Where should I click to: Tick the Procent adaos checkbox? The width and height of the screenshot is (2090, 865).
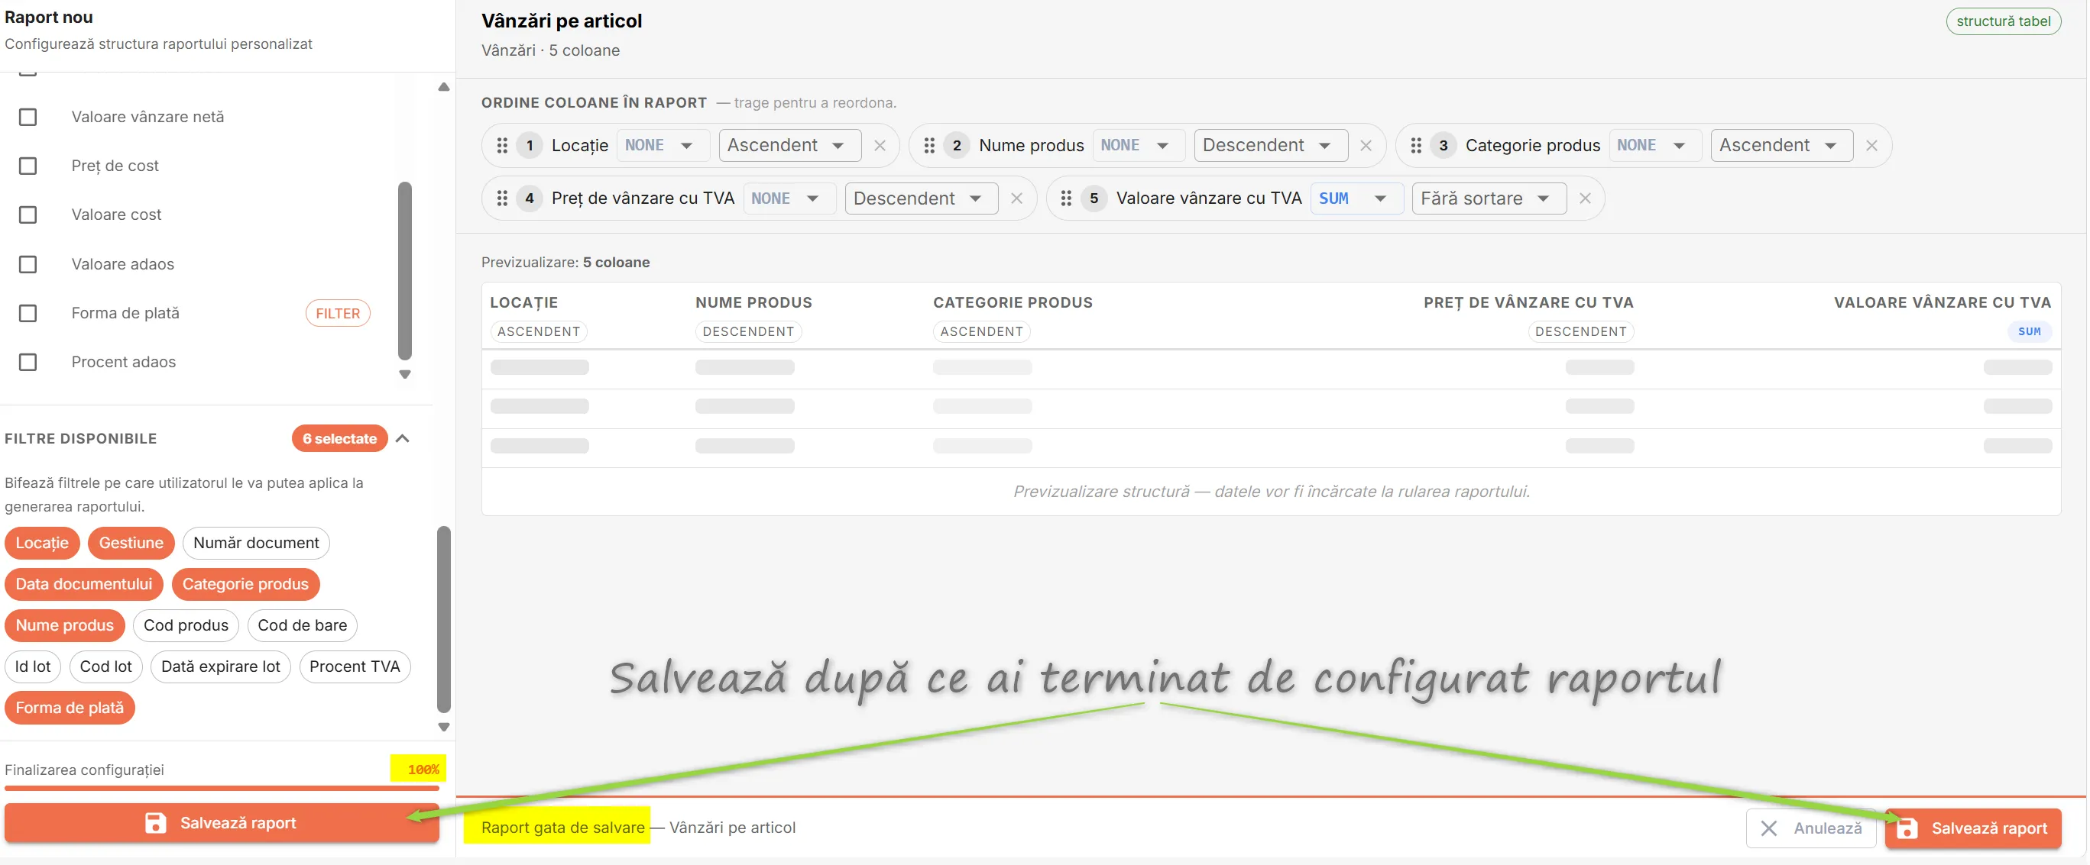click(x=28, y=363)
